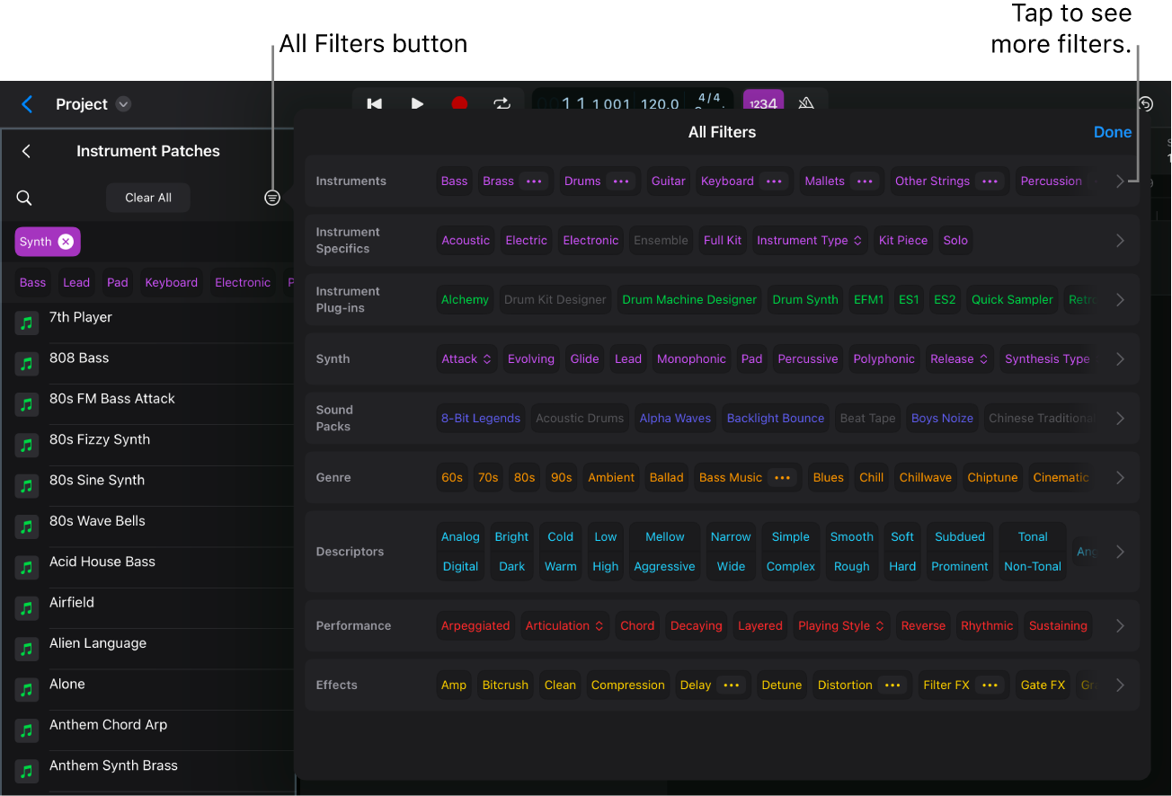
Task: Expand the Sound Packs row chevron
Action: (x=1120, y=419)
